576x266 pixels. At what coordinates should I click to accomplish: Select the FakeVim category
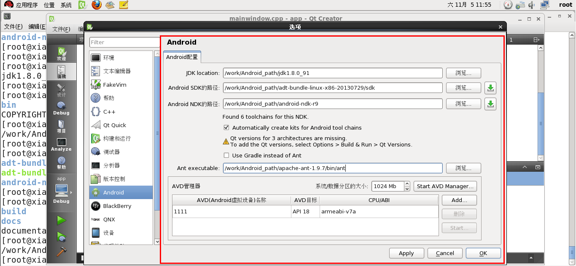pos(121,85)
